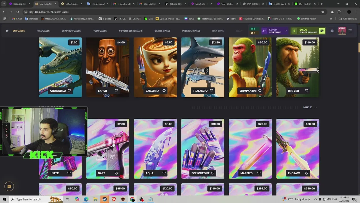Open the hamburger menu icon
This screenshot has height=203, width=360.
pyautogui.click(x=350, y=31)
